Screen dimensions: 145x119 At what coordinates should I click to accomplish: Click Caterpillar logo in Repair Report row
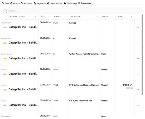tap(5, 27)
